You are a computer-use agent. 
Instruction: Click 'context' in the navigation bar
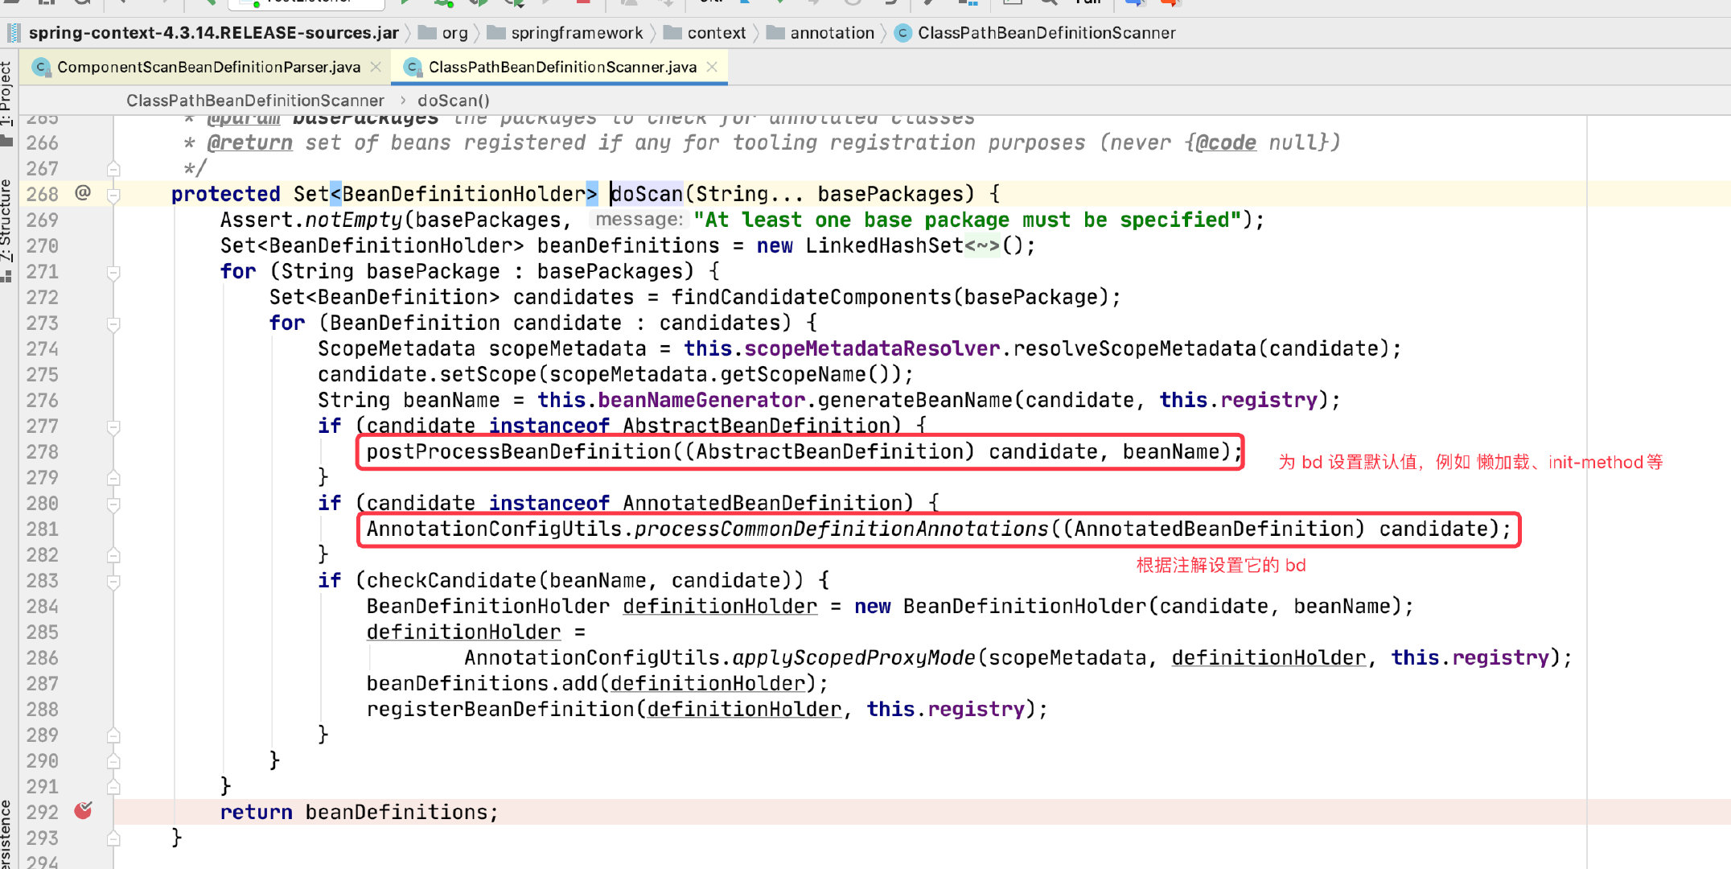(x=716, y=33)
